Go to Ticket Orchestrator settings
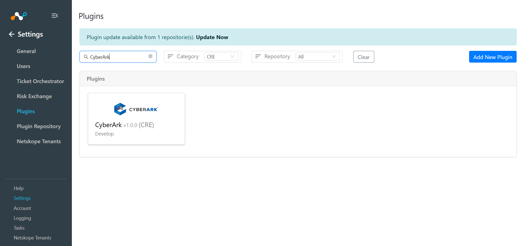524x246 pixels. pos(40,81)
